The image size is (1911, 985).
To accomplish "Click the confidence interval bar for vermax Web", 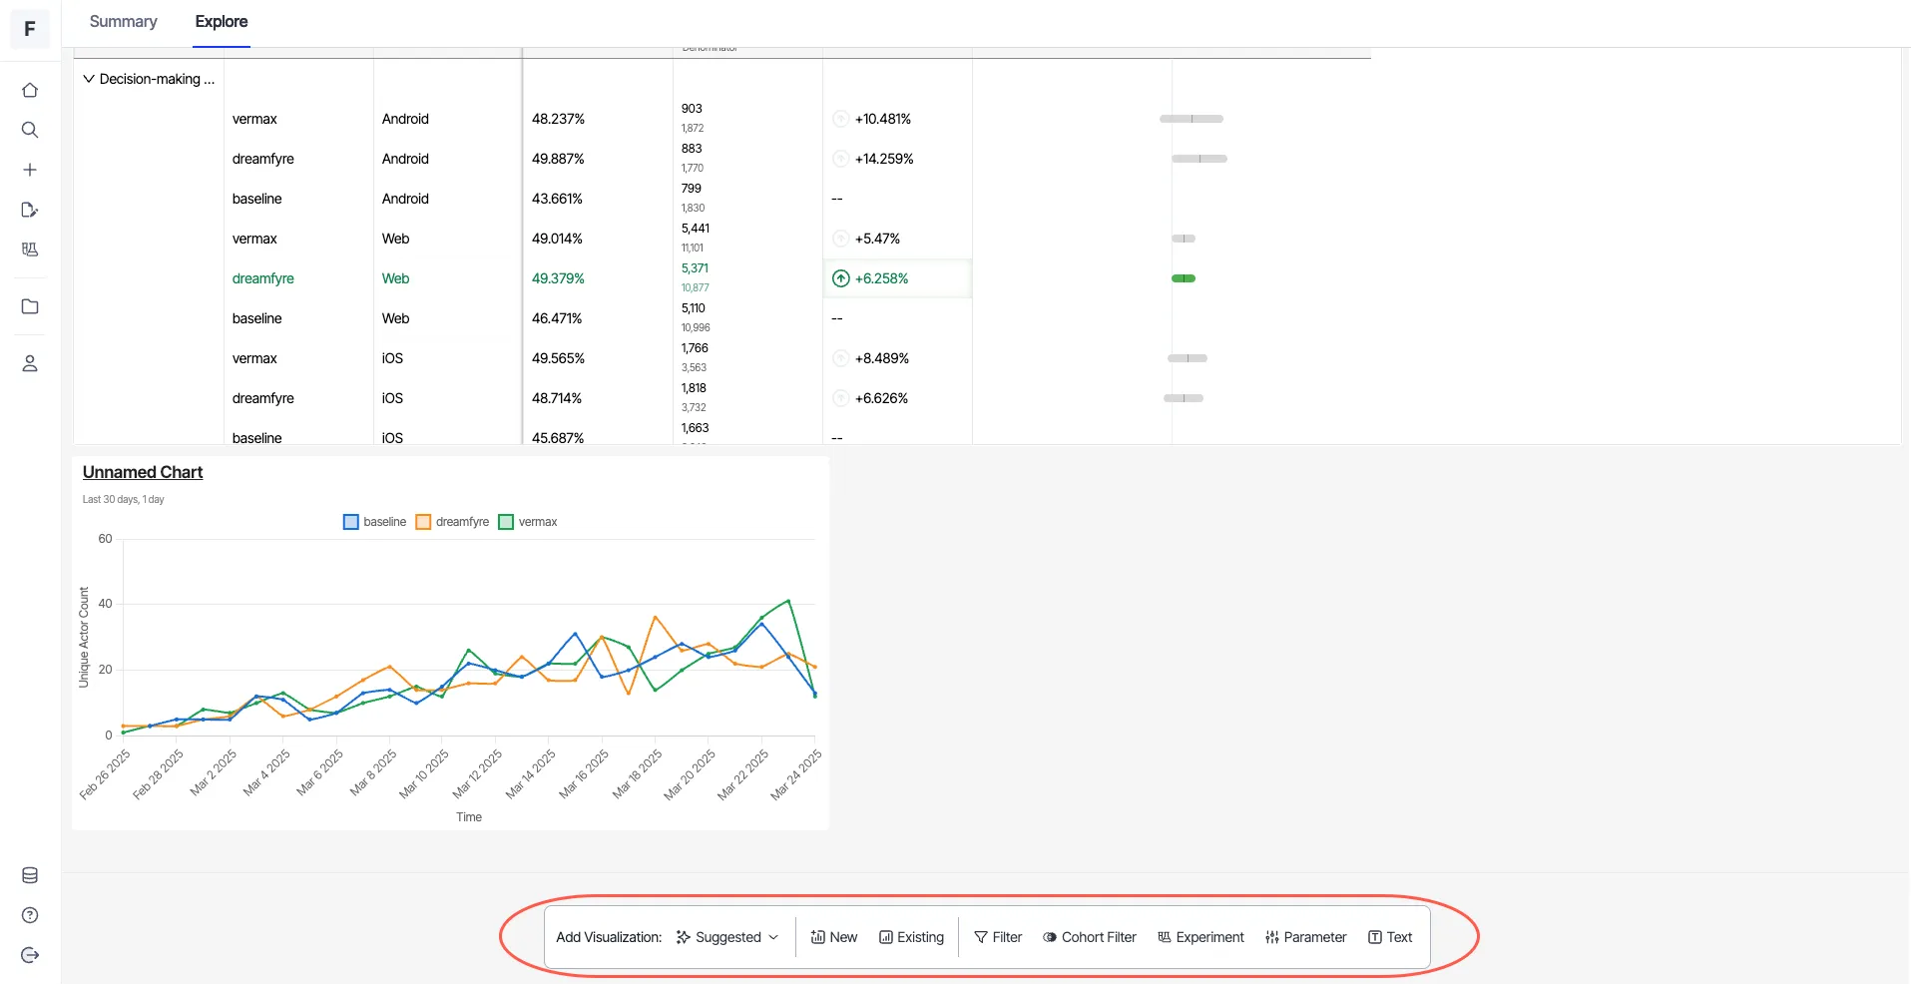I will pyautogui.click(x=1184, y=239).
